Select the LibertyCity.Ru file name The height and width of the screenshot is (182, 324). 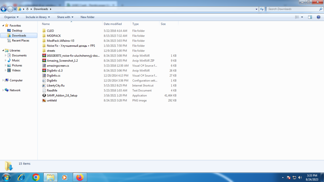coord(56,85)
